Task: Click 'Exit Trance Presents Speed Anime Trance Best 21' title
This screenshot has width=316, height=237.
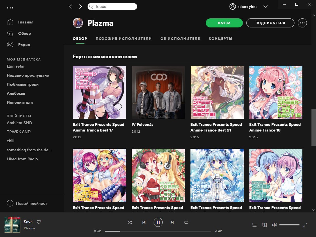Action: coord(216,127)
